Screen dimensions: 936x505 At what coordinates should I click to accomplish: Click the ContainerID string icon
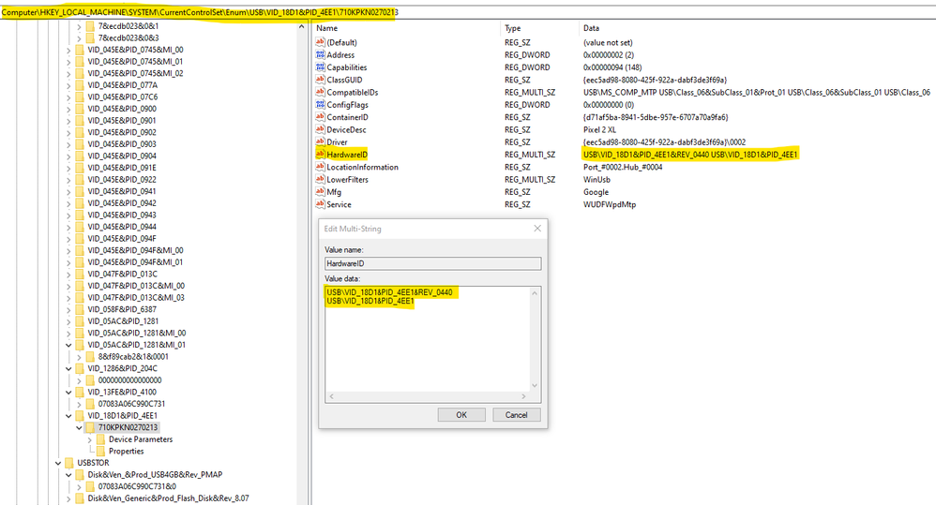[x=320, y=117]
